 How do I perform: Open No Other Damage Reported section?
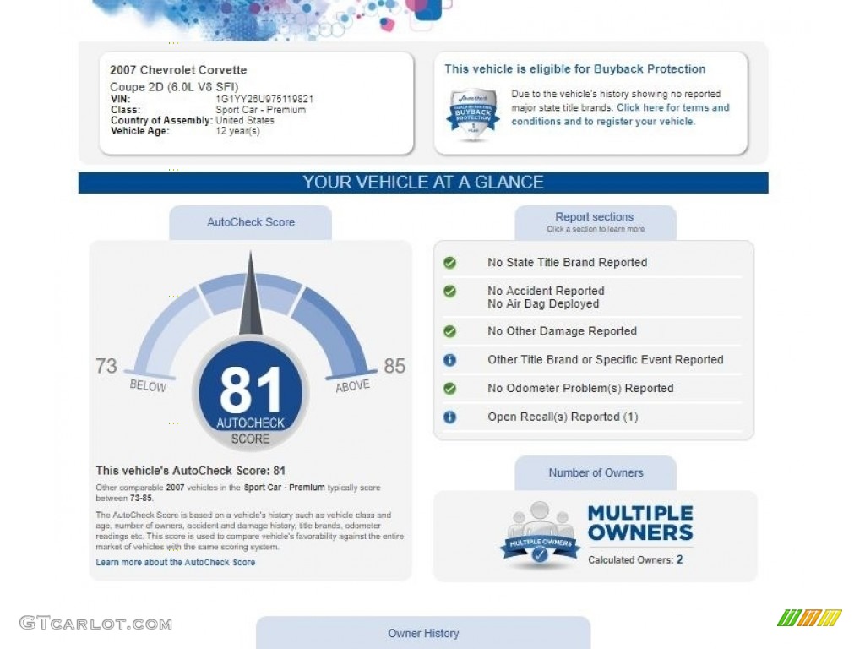point(562,331)
